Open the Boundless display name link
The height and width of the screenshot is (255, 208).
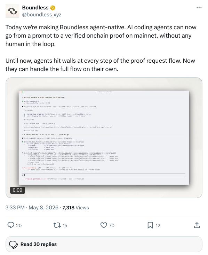35,8
